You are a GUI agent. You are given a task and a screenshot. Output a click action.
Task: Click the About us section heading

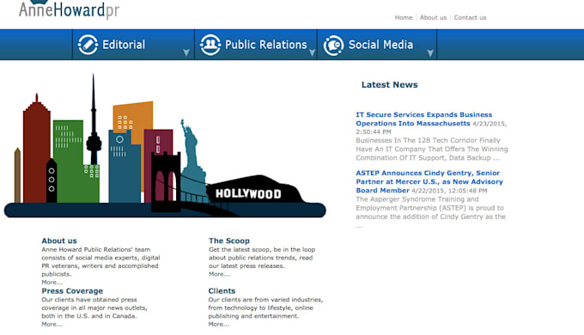59,241
